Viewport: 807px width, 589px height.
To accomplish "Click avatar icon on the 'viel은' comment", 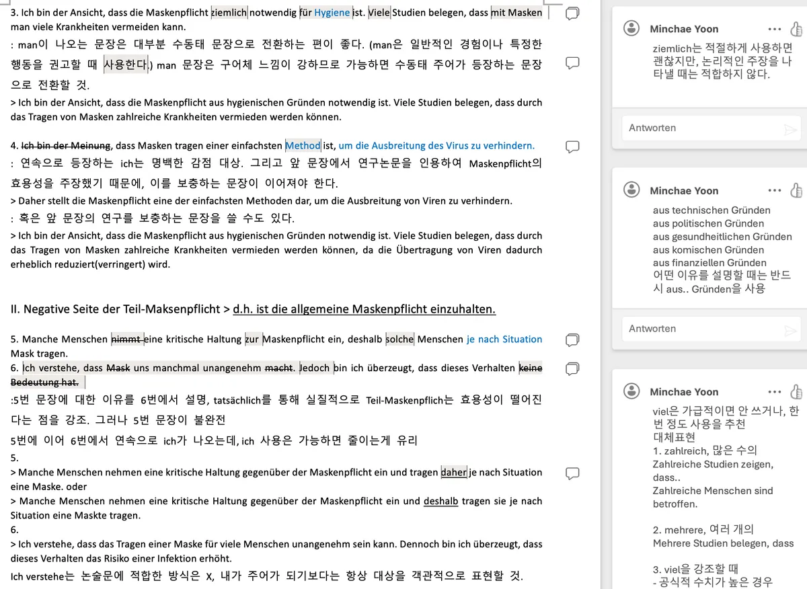I will point(631,391).
